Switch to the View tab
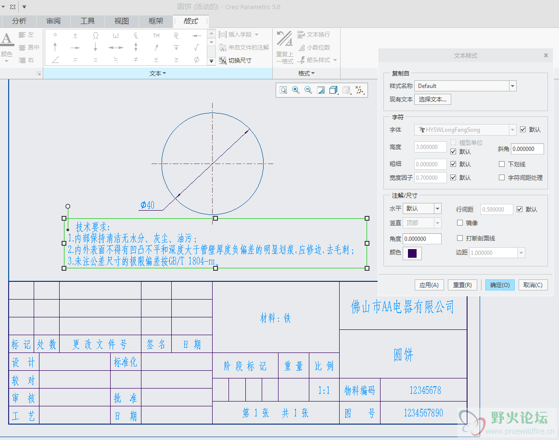The width and height of the screenshot is (559, 440). point(122,21)
